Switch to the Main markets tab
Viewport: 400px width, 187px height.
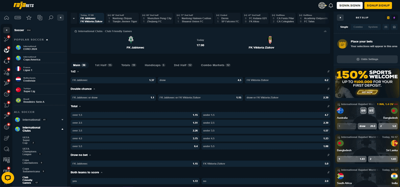79,65
